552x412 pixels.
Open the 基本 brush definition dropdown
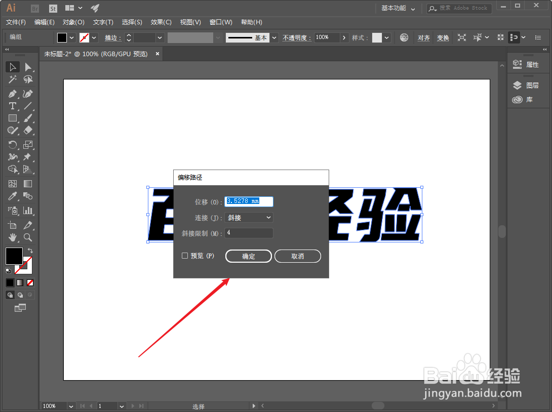click(274, 37)
